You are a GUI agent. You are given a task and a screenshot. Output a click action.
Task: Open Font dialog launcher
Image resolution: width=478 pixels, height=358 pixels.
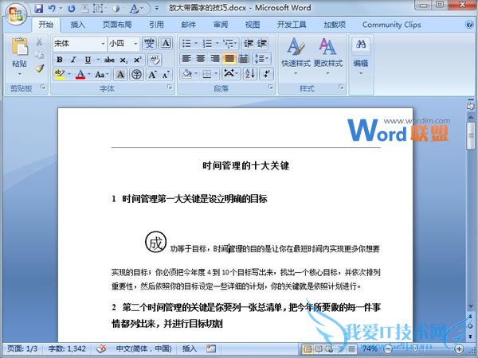coord(169,88)
